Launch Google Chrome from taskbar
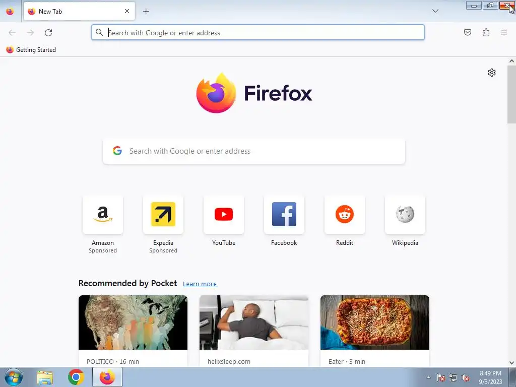516x387 pixels. point(76,377)
